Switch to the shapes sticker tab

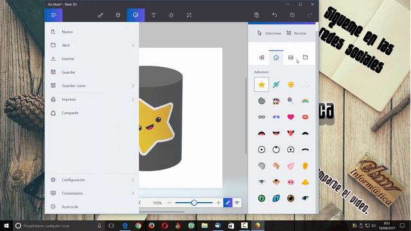[x=261, y=57]
